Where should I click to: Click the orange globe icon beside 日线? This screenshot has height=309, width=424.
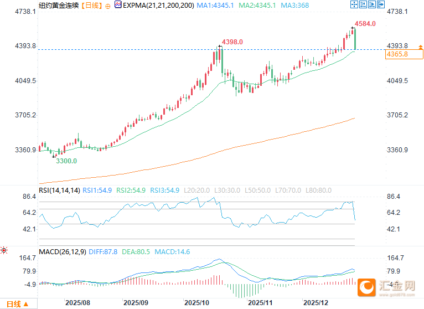[107, 6]
